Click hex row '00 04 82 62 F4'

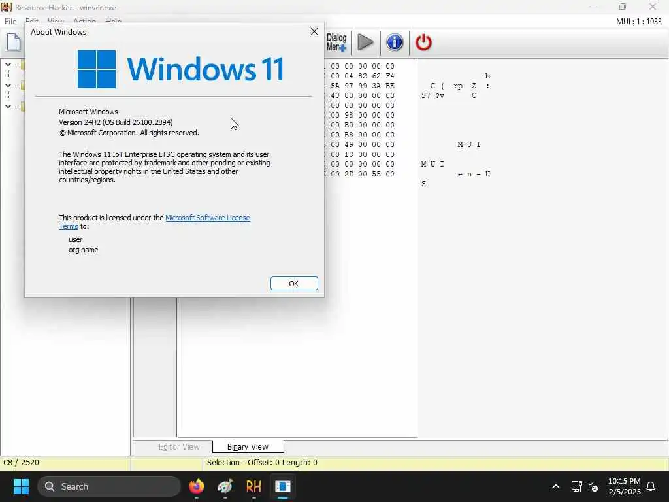click(x=363, y=76)
